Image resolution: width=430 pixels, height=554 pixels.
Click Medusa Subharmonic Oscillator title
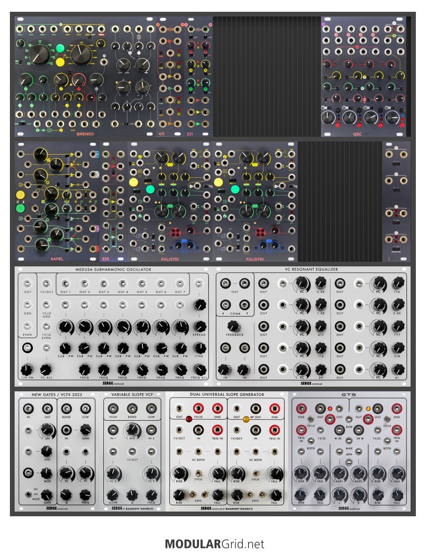coord(113,269)
